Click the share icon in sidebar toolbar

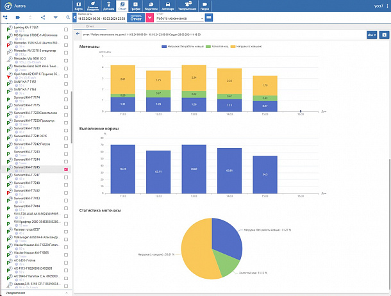43,17
